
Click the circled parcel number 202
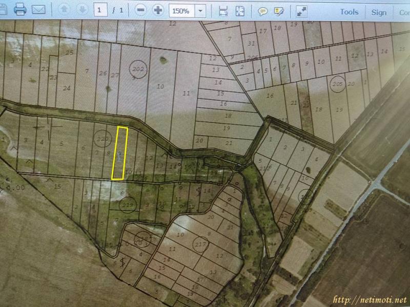(x=138, y=69)
